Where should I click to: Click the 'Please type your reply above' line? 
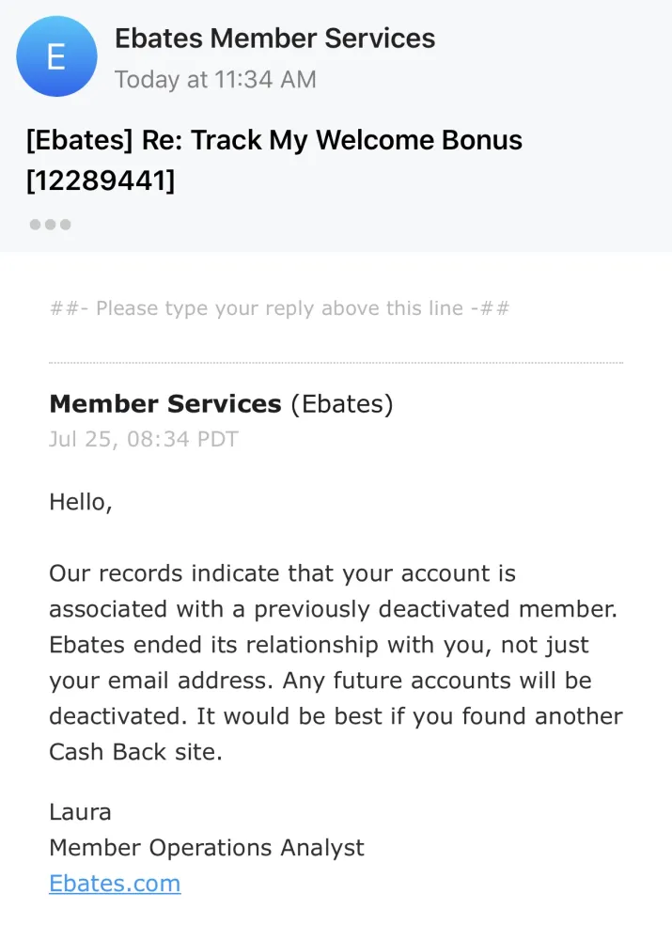pyautogui.click(x=279, y=308)
